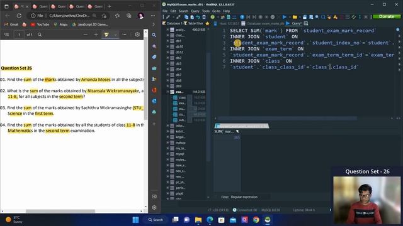Click the broom clear icon in HeidiSQL toolbar
This screenshot has width=403, height=226.
point(329,17)
